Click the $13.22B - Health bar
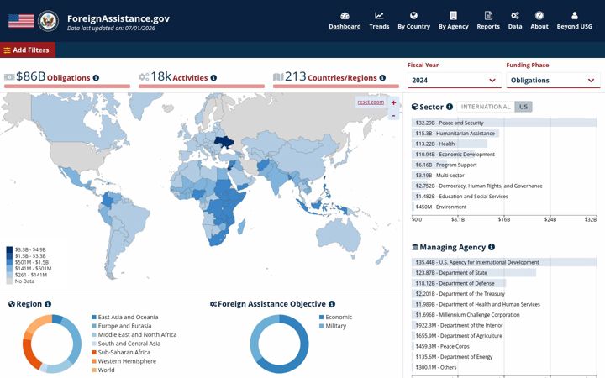 pyautogui.click(x=450, y=144)
